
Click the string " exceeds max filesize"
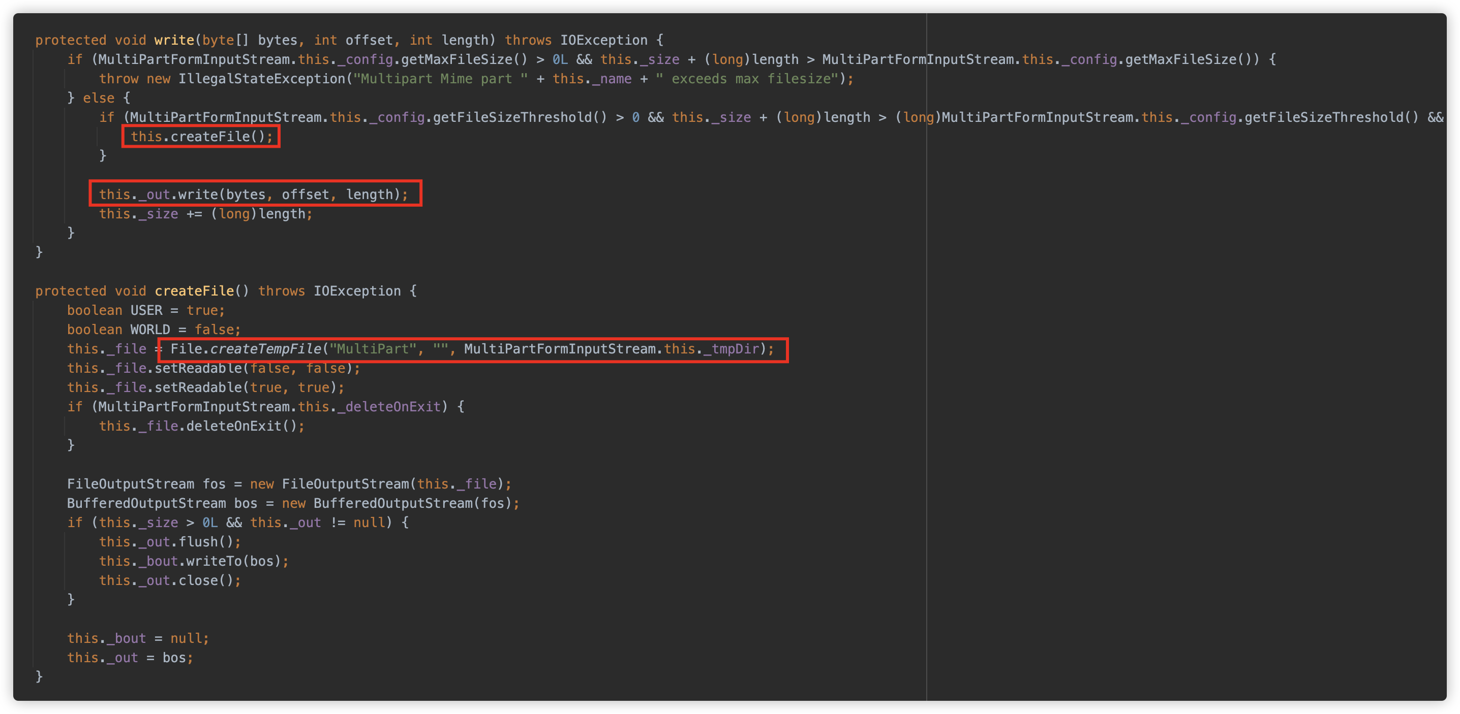pyautogui.click(x=747, y=79)
